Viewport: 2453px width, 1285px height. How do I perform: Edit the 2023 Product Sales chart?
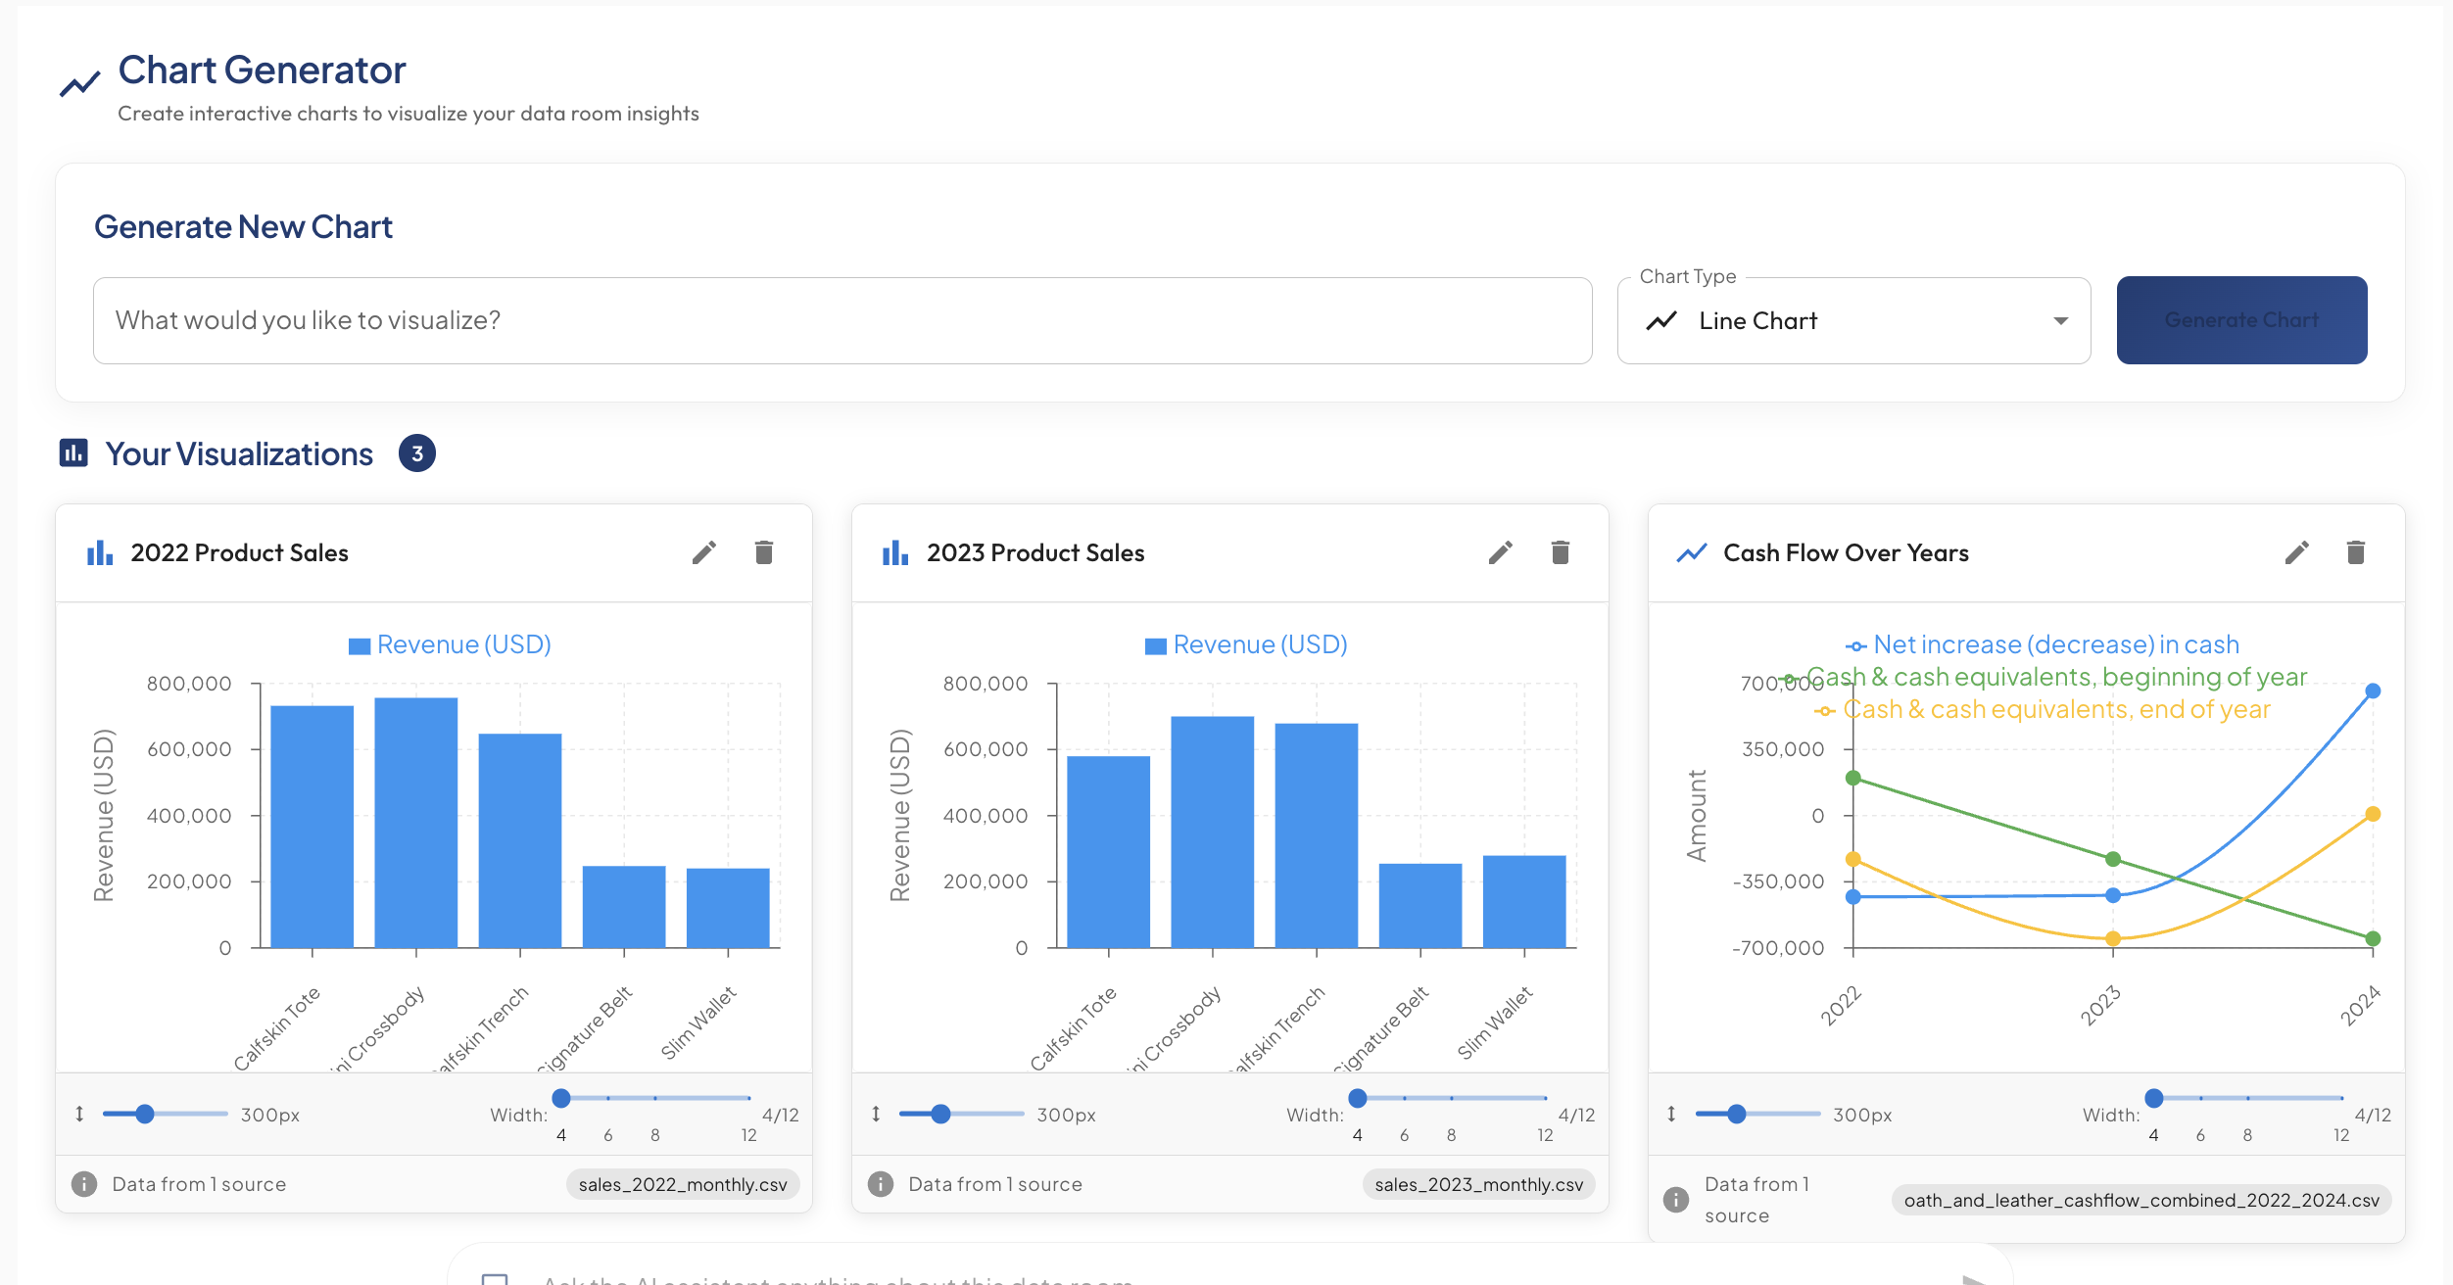pos(1501,552)
